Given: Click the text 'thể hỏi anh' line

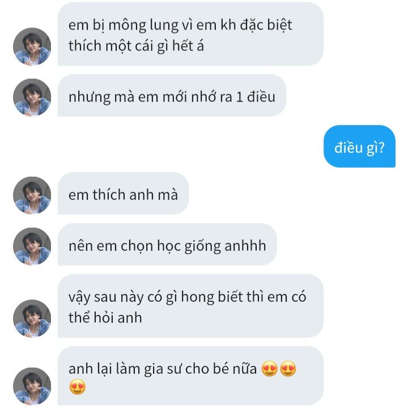Looking at the screenshot, I should tap(105, 318).
